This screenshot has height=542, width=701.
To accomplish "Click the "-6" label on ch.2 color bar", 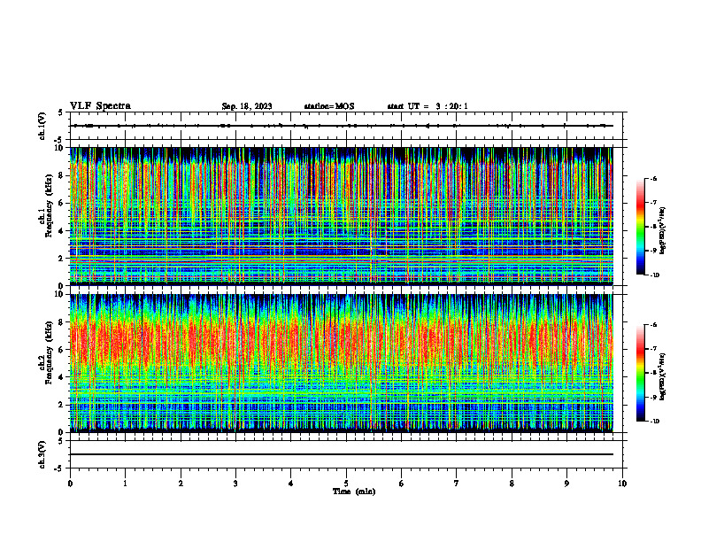I will tap(654, 325).
